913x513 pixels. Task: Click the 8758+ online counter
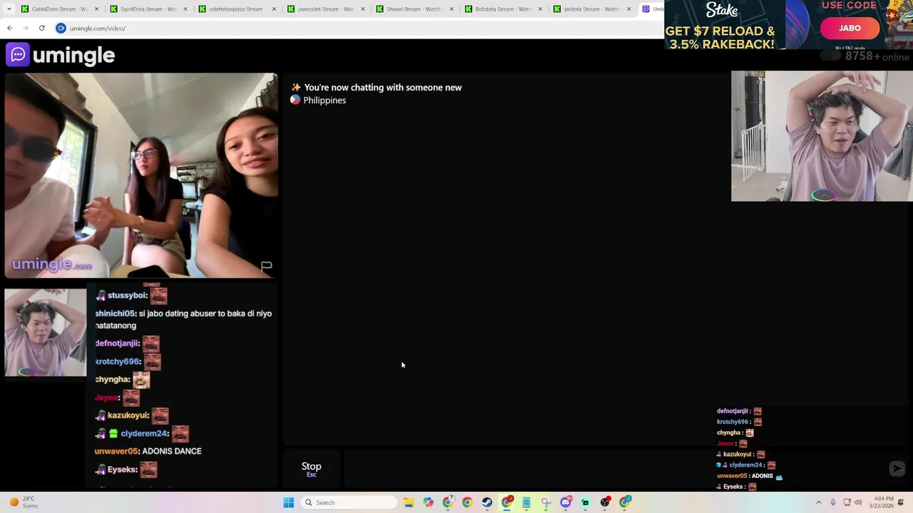877,56
